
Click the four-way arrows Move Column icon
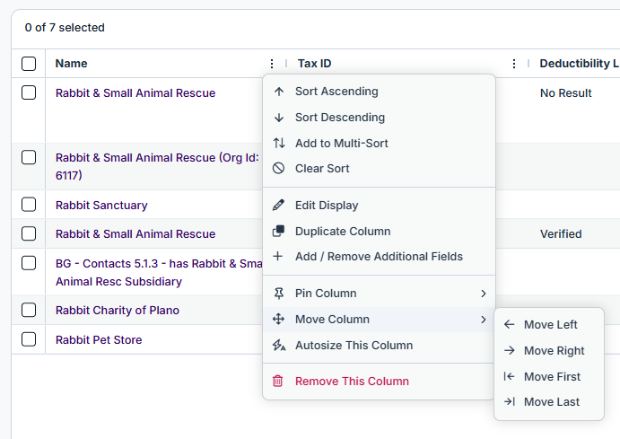(278, 320)
